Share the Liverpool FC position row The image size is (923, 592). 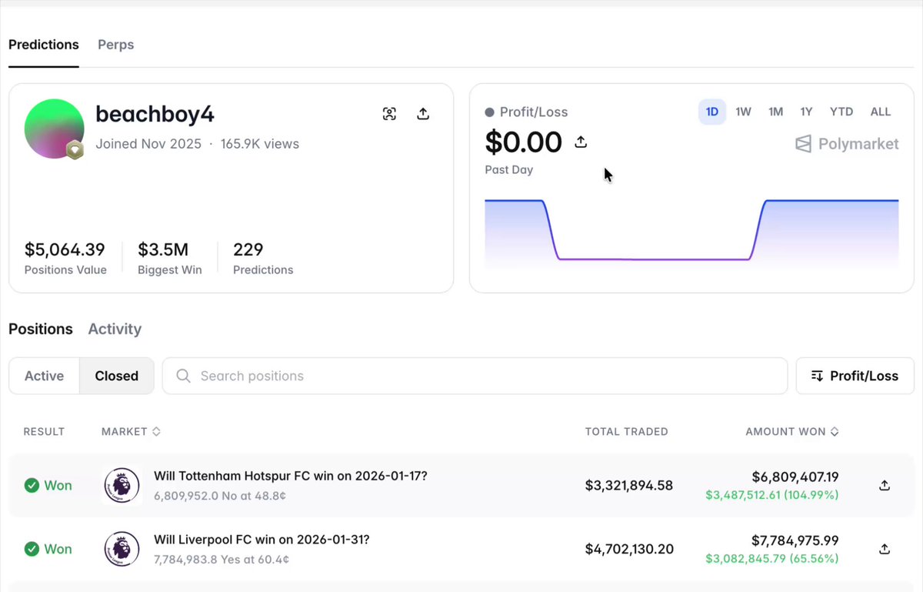click(x=885, y=549)
